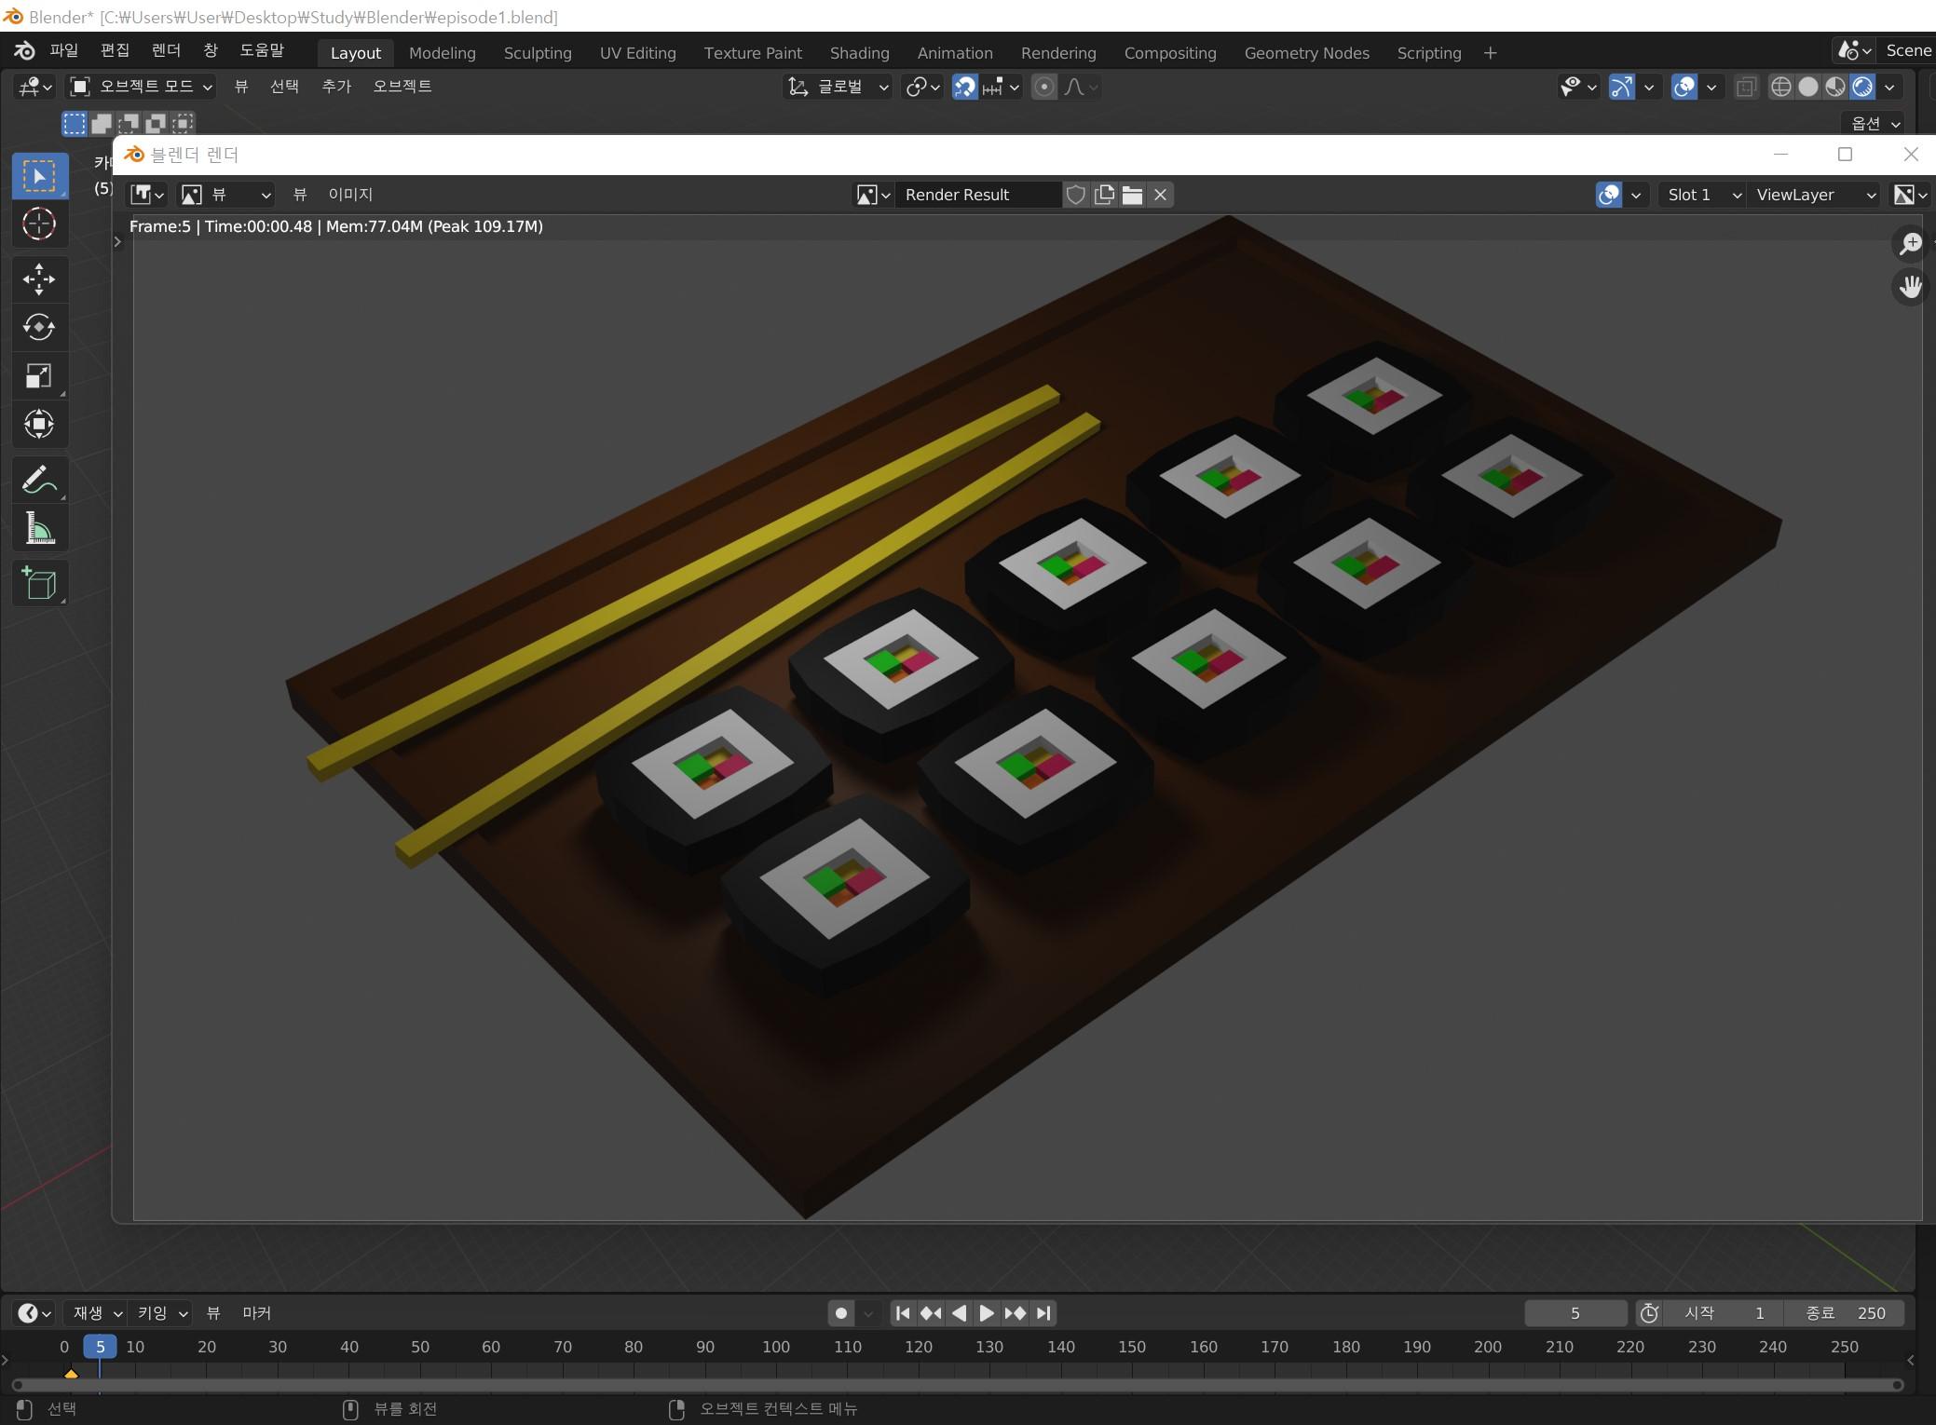Select the Move tool in toolbar
This screenshot has height=1425, width=1936.
pos(39,278)
